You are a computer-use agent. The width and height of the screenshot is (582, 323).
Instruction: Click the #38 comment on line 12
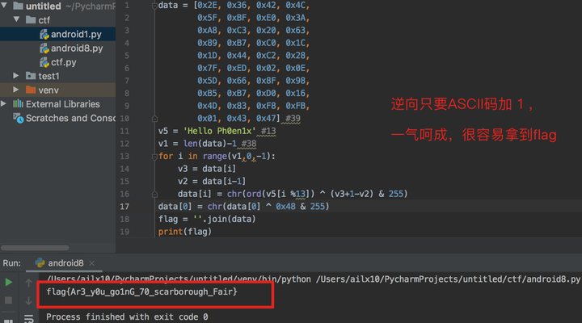249,144
